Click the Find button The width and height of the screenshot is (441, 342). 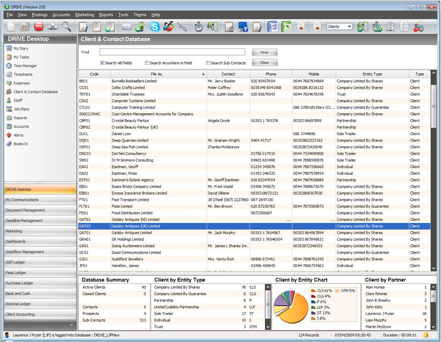pos(265,52)
